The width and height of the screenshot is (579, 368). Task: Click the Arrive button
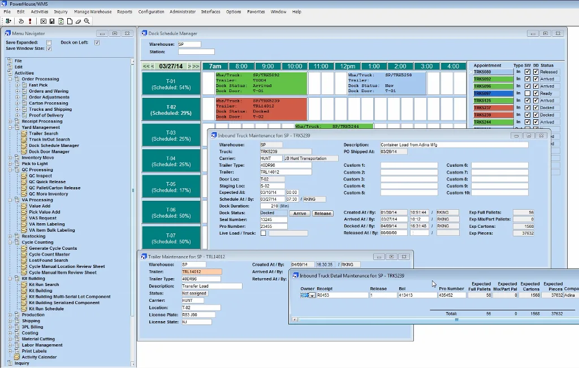pos(300,213)
